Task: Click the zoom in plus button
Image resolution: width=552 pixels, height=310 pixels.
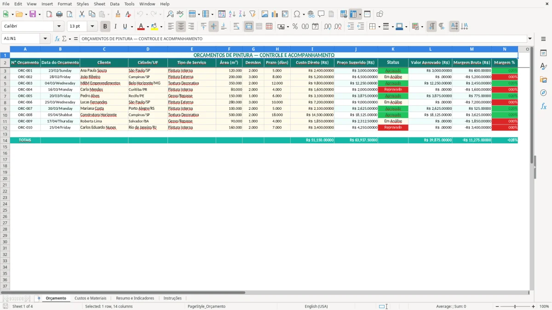Action: click(x=534, y=306)
